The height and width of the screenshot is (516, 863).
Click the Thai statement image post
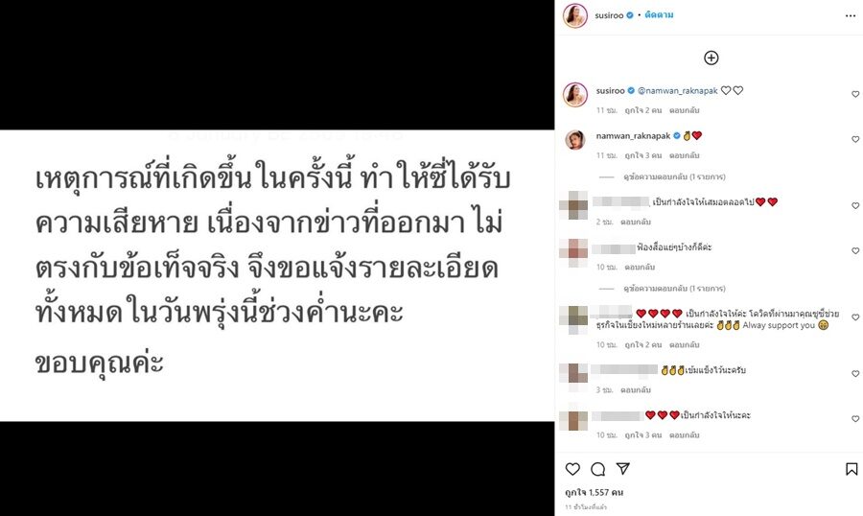pos(277,258)
